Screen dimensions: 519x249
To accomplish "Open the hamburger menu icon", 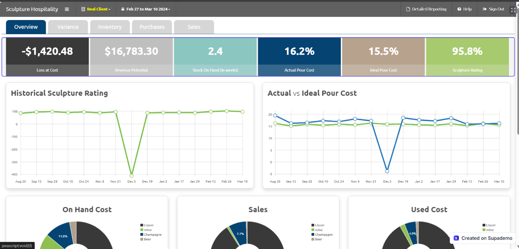I will (67, 9).
